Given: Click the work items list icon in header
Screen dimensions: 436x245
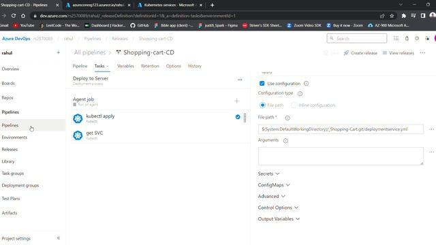Looking at the screenshot, I should (396, 38).
